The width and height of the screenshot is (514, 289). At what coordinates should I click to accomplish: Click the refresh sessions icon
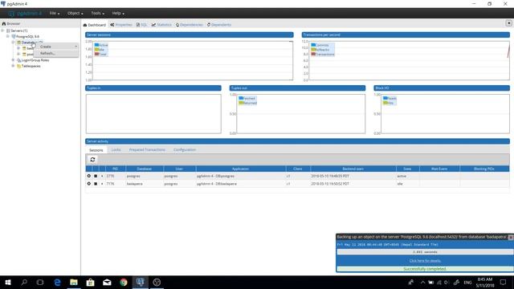[93, 160]
